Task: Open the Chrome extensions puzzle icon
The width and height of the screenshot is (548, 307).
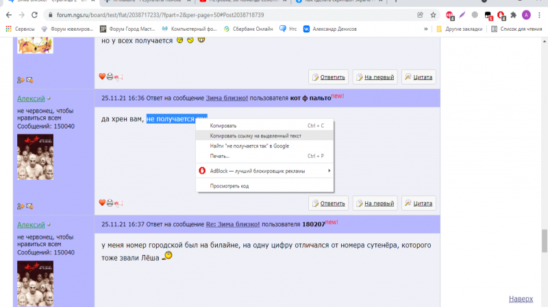Action: (513, 15)
